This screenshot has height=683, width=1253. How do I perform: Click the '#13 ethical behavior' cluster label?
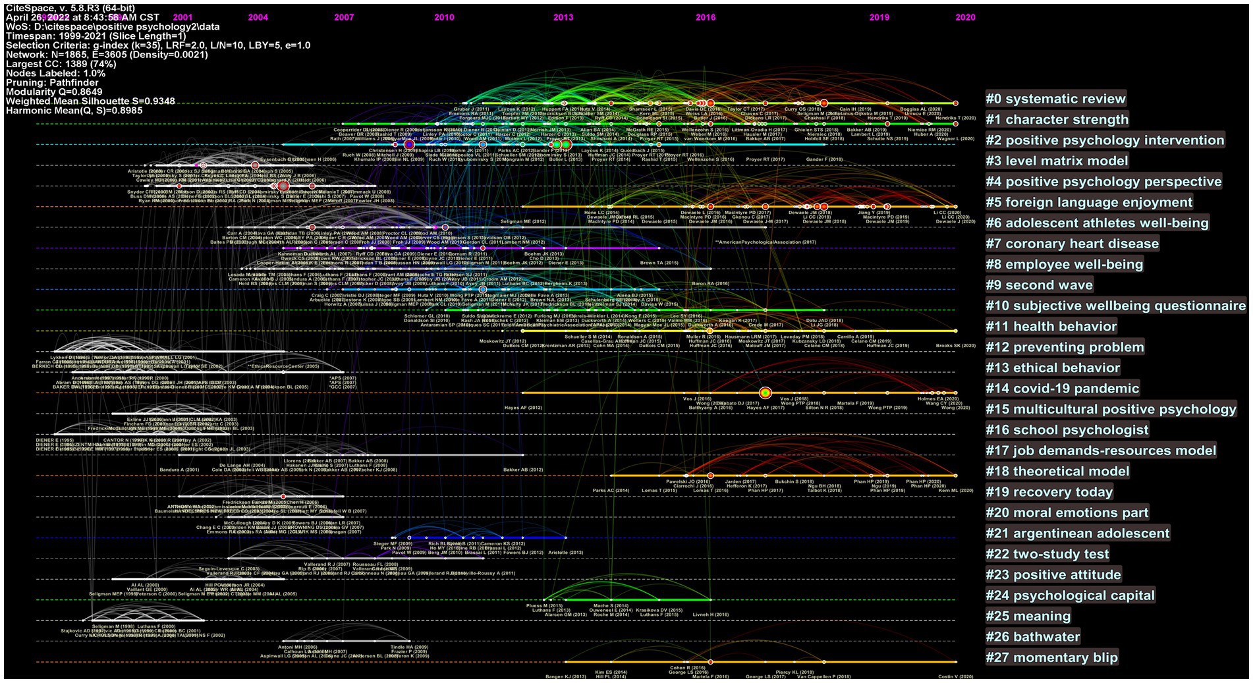click(1052, 368)
